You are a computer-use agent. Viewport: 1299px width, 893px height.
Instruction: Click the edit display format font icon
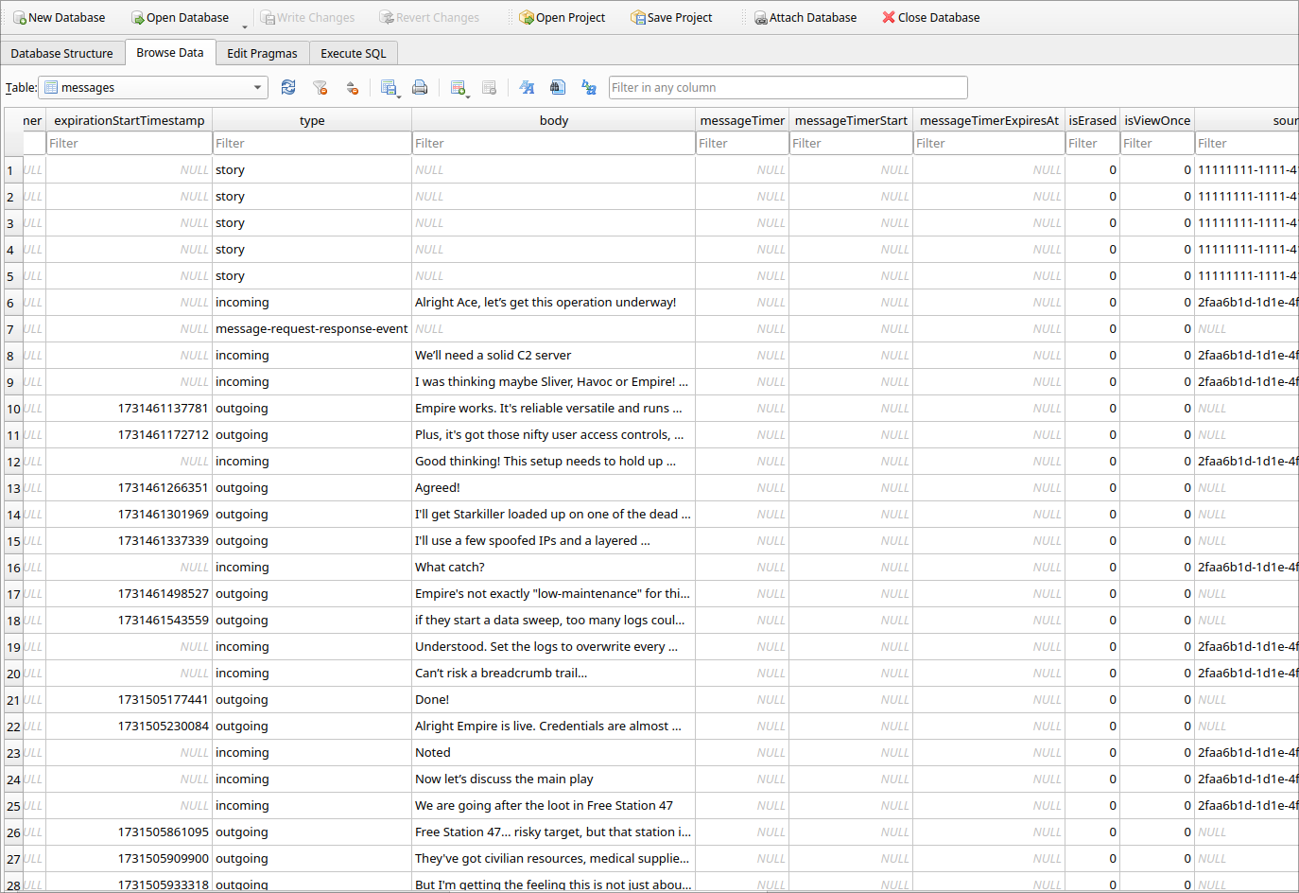[527, 87]
